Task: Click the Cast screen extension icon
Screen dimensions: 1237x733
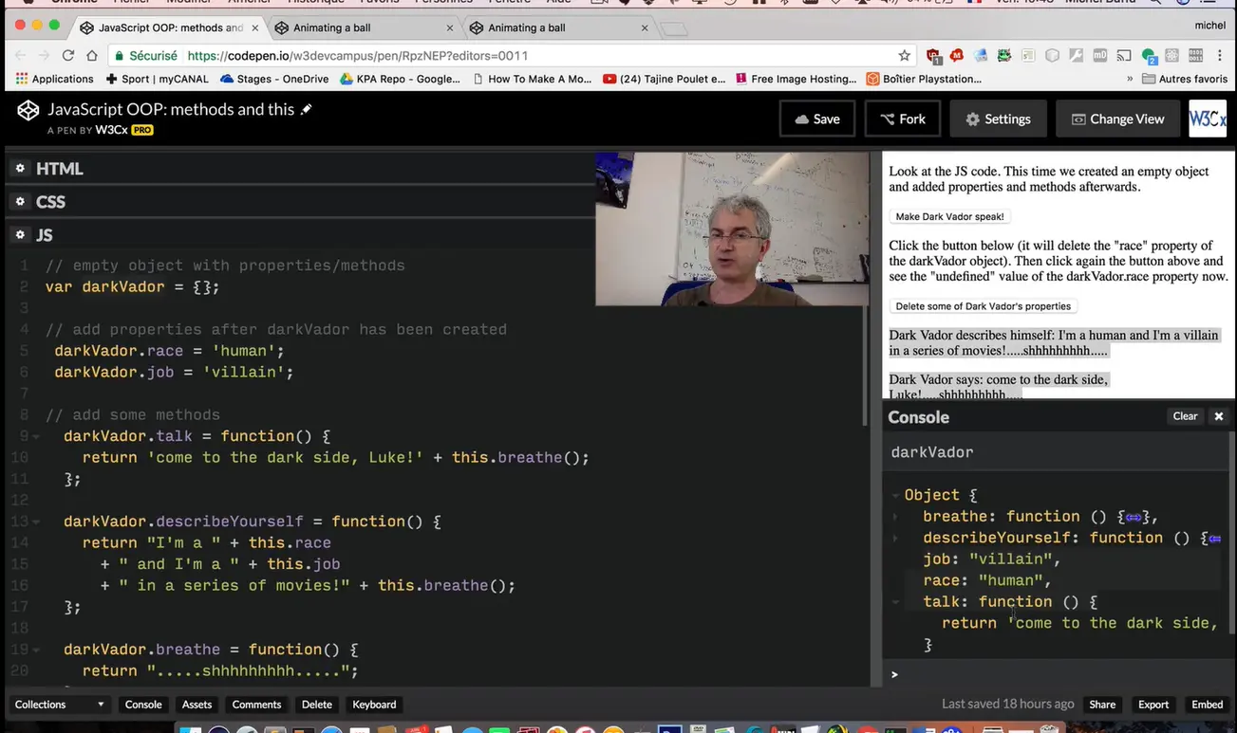Action: [x=1124, y=55]
